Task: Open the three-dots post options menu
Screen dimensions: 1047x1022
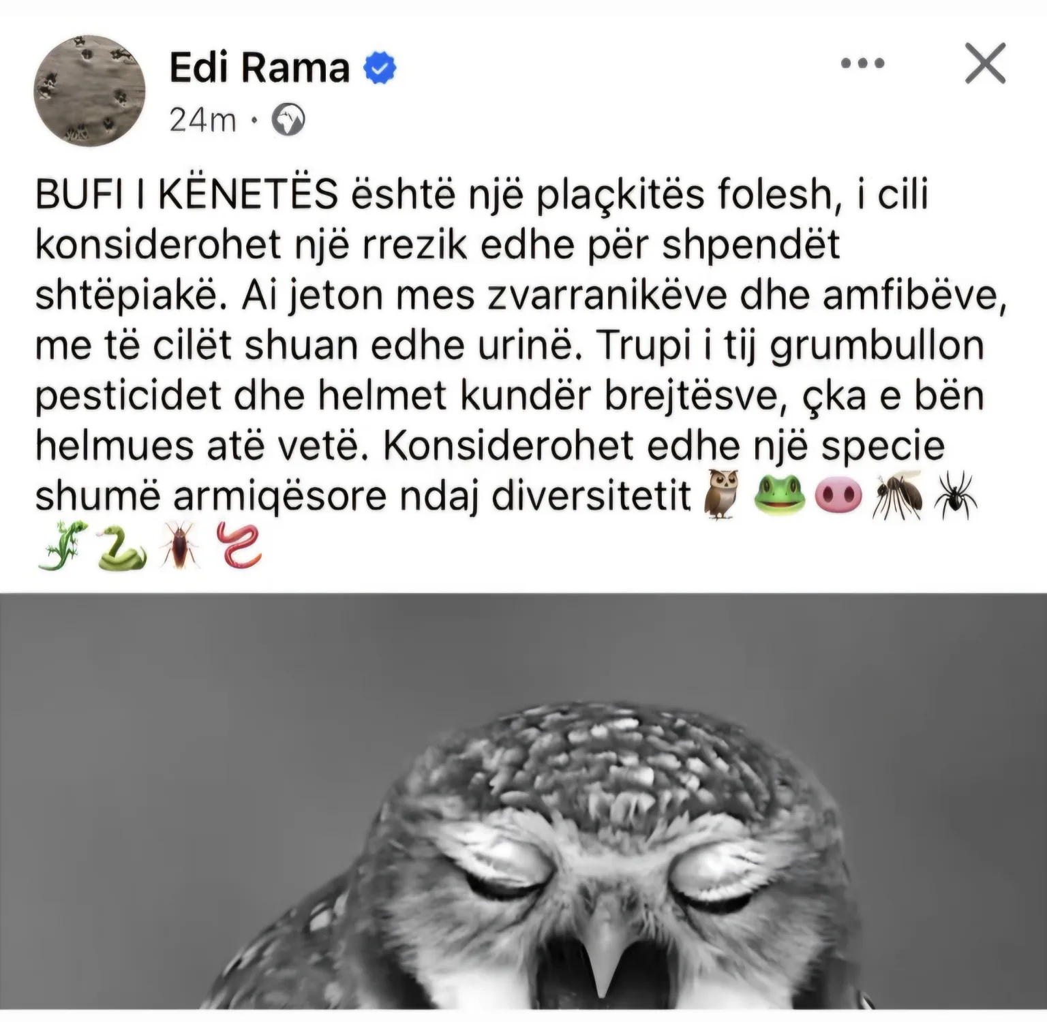Action: click(862, 64)
